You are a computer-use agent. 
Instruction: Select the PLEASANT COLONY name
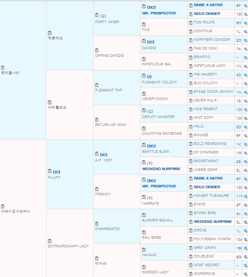pyautogui.click(x=159, y=82)
